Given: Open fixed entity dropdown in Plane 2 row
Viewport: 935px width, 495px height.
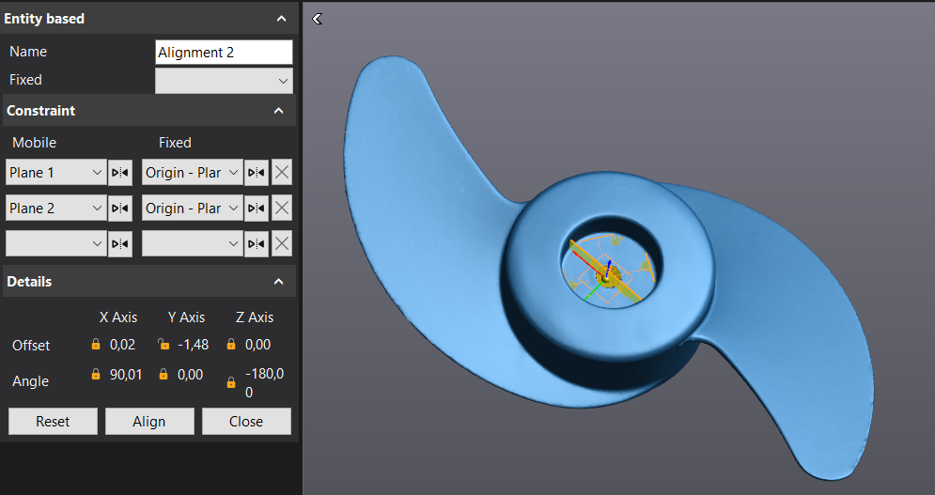Looking at the screenshot, I should (193, 209).
